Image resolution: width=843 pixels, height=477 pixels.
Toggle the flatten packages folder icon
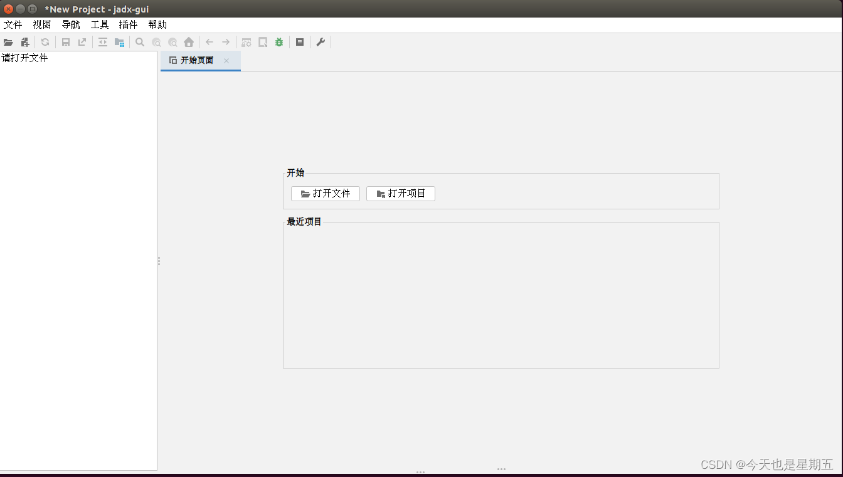[119, 42]
